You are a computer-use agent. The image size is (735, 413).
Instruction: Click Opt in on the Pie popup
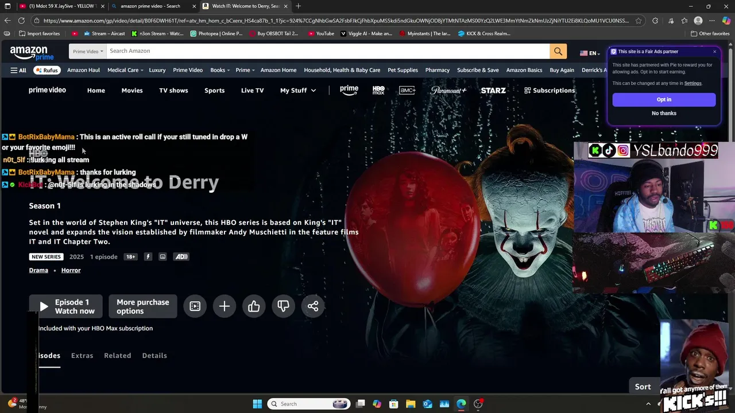[664, 99]
